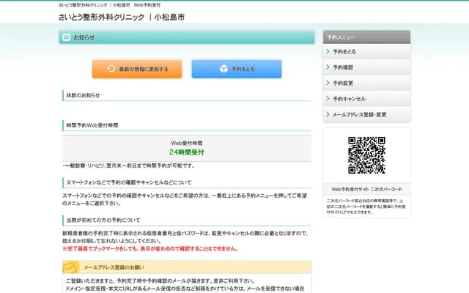Click the refresh icon on the orange button
The width and height of the screenshot is (469, 293).
point(111,69)
